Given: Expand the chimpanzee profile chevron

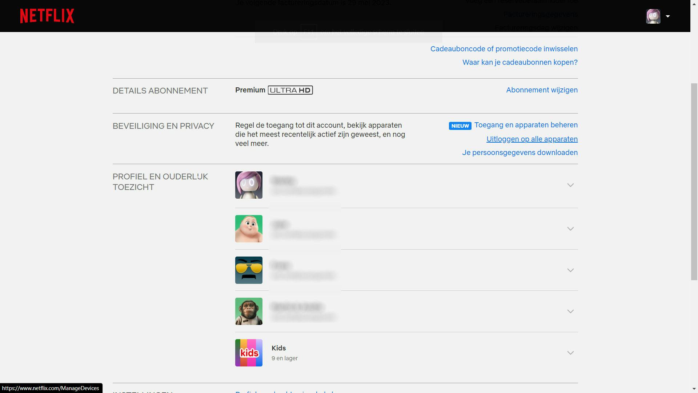Looking at the screenshot, I should 570,311.
